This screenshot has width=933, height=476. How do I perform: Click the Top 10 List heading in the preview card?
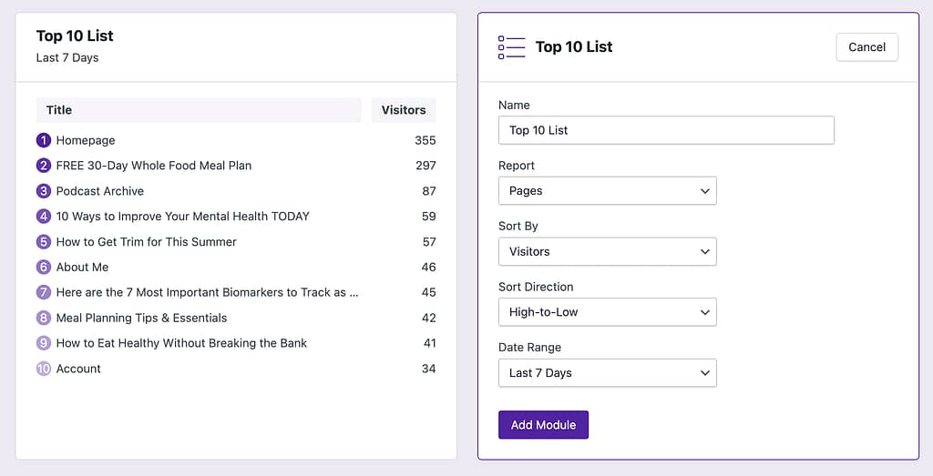(75, 35)
